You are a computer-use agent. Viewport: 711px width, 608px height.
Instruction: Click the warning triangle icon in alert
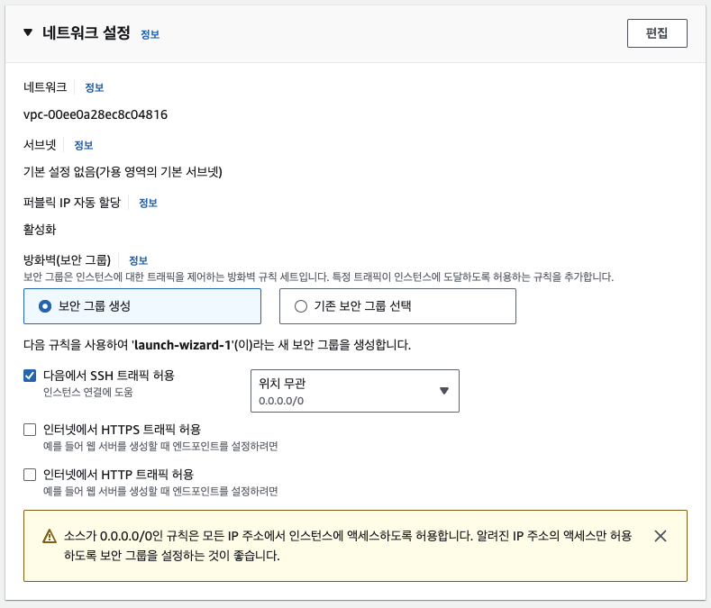click(x=50, y=536)
